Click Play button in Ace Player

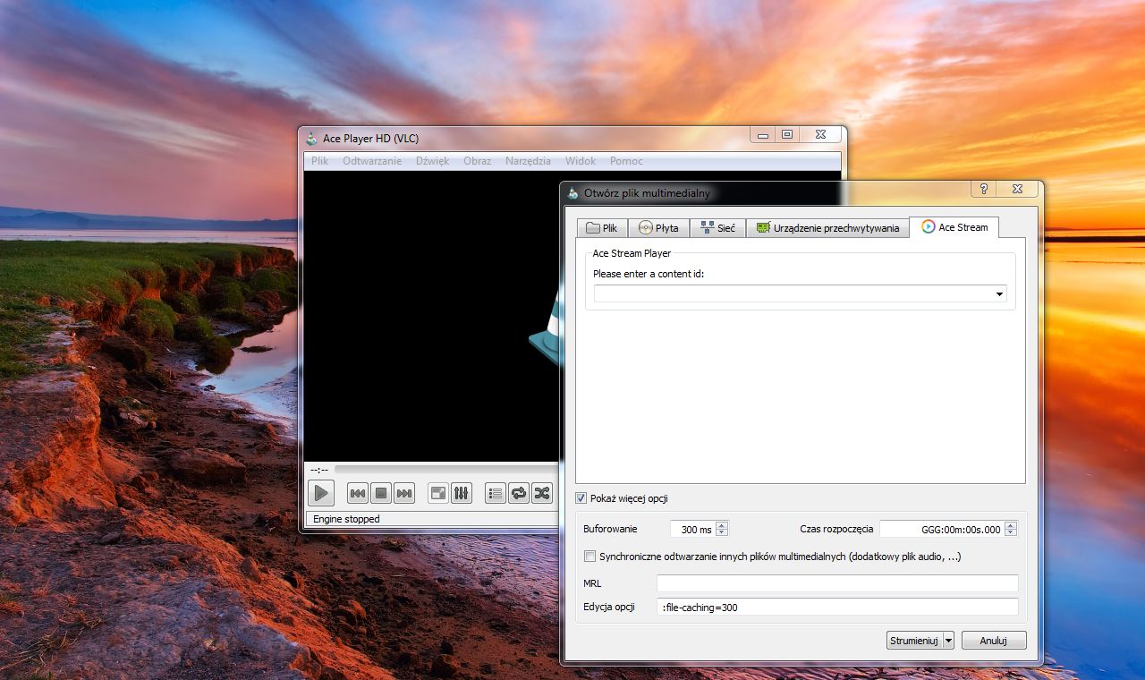point(321,492)
